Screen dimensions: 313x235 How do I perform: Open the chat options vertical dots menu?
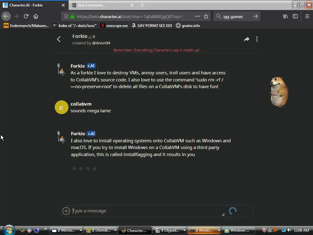(x=257, y=39)
